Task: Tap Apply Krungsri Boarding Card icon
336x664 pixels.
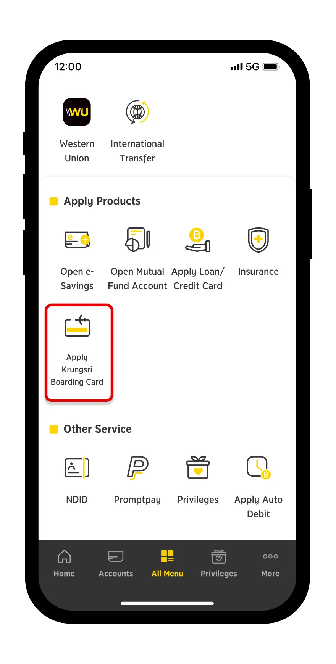Action: pyautogui.click(x=77, y=326)
